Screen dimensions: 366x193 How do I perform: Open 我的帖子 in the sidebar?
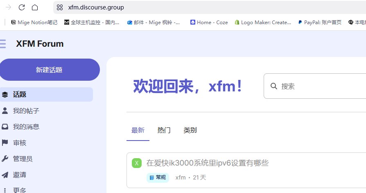[26, 111]
